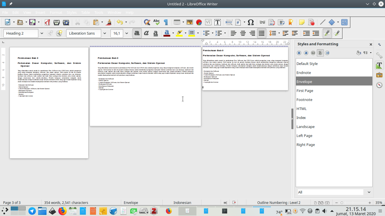Select the Character Styles view
The image size is (385, 216).
[x=306, y=53]
